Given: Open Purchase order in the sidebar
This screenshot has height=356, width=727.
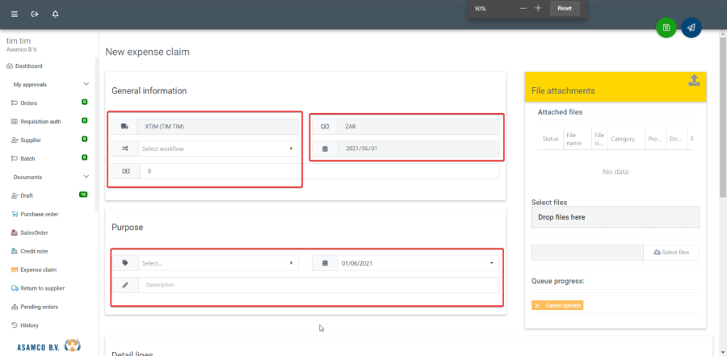Looking at the screenshot, I should 39,214.
